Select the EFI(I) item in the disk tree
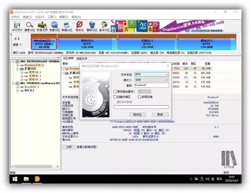Image resolution: width=251 pixels, height=193 pixels. click(x=29, y=91)
